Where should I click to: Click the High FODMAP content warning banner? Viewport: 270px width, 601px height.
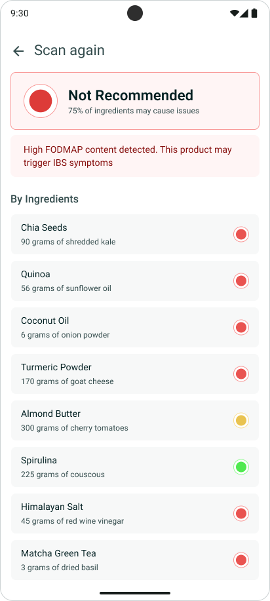135,156
